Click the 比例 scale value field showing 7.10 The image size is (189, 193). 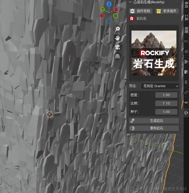pos(166,103)
